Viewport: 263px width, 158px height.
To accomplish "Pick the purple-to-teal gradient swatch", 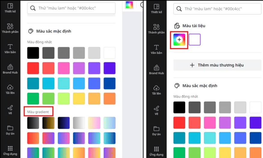I will click(x=94, y=138).
